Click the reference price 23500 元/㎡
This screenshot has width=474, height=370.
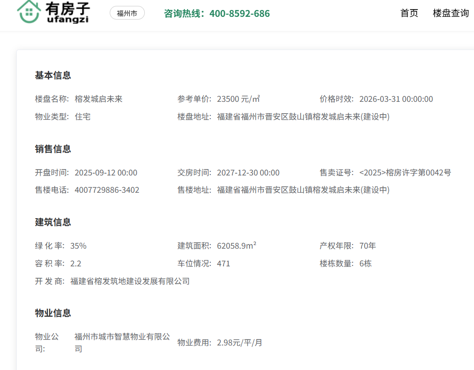coord(238,99)
